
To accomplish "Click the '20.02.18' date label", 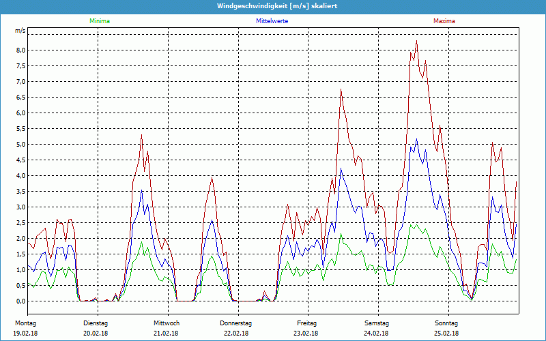I will [x=96, y=333].
